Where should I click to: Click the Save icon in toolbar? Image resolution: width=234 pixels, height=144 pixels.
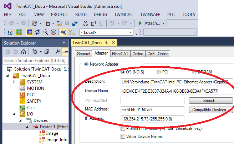coord(67,23)
